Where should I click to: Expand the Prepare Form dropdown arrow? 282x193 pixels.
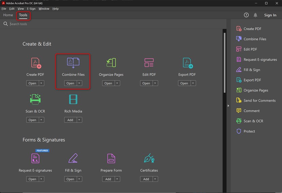(117, 179)
